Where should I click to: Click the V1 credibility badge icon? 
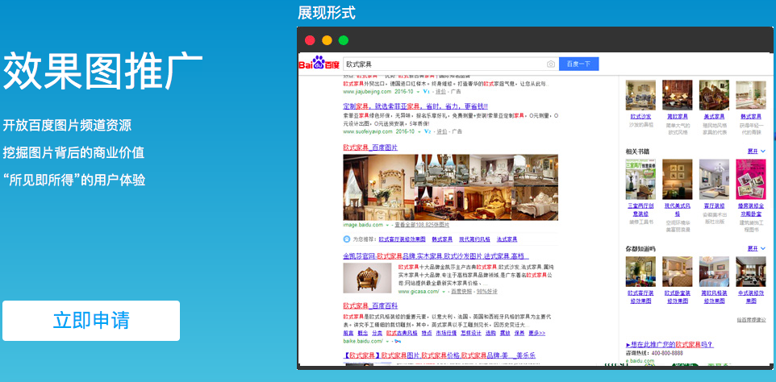(x=426, y=91)
